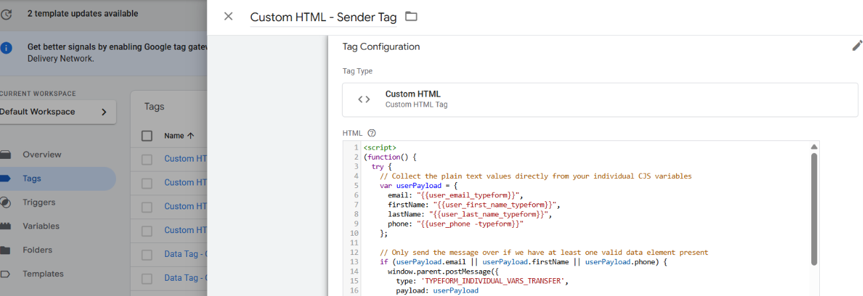Screen dimensions: 863x296
Task: Sort the tags list by Name column
Action: pyautogui.click(x=179, y=136)
